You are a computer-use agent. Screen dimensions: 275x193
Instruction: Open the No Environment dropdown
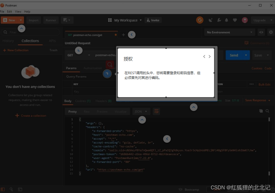click(x=230, y=32)
